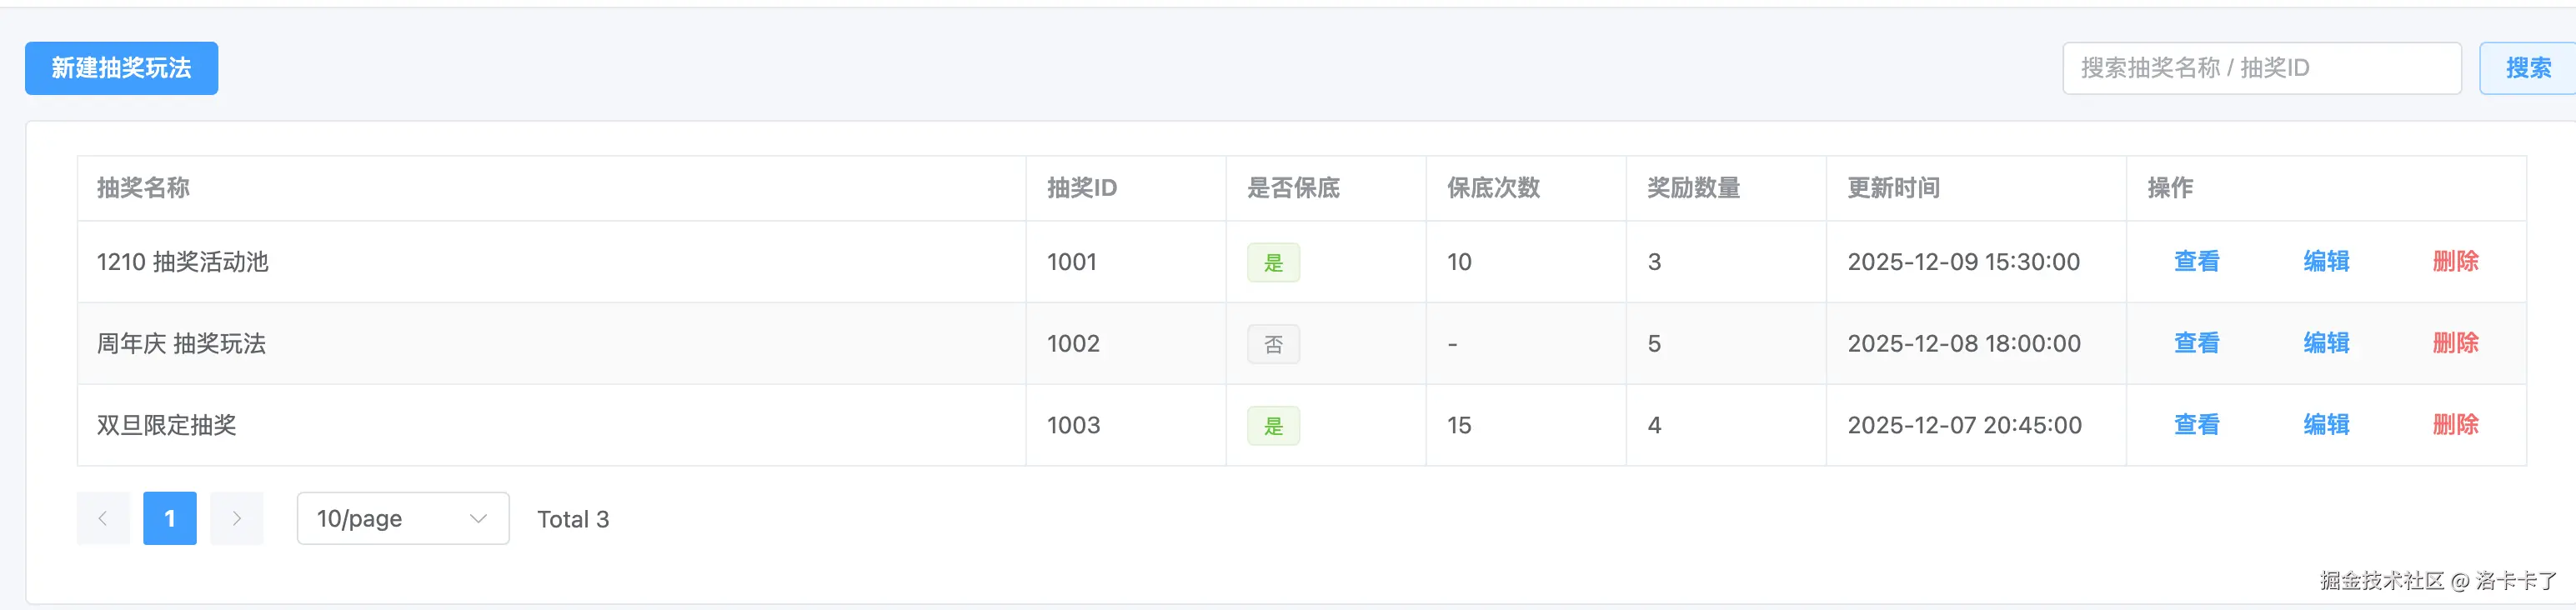Click 查看 for 周年庆 抽奖玩法
2576x610 pixels.
2196,344
